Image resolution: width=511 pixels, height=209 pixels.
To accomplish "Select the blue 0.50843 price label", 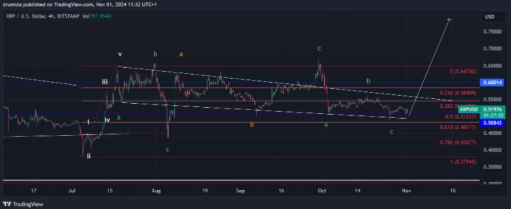I will coord(492,123).
